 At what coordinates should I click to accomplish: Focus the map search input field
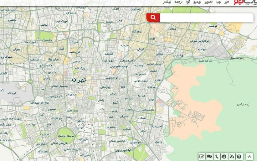206,18
